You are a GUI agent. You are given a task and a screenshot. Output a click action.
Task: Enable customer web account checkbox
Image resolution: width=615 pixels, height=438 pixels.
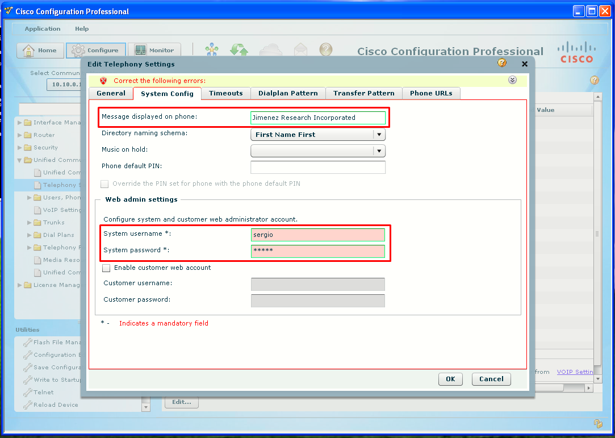click(106, 268)
